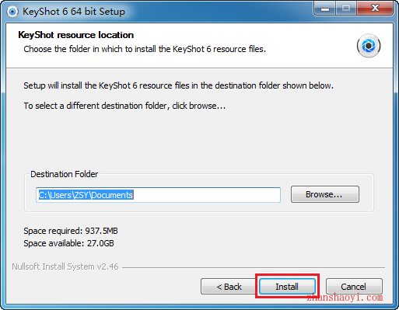
Task: Cancel the KeyShot setup
Action: [354, 287]
